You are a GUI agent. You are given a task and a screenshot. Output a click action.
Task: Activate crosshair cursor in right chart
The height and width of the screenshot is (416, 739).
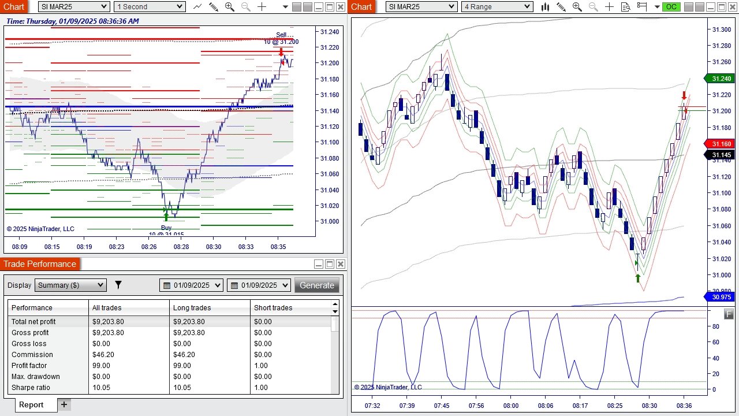pyautogui.click(x=610, y=7)
